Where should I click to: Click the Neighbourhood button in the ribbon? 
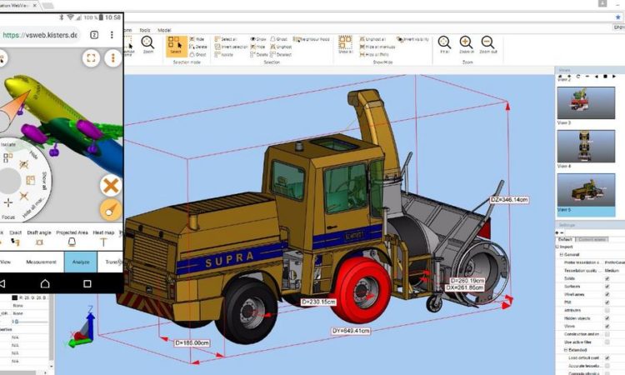pos(312,39)
